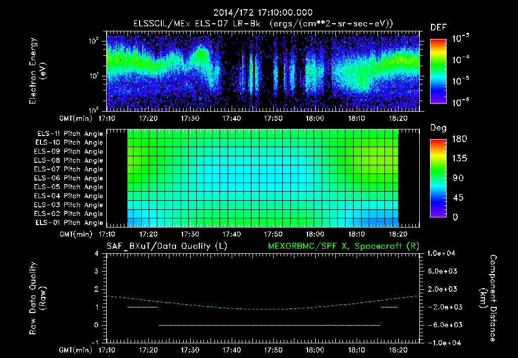Click the short quality level 1 segment near 18:20
Viewport: 518px width, 358px height.
(389, 307)
